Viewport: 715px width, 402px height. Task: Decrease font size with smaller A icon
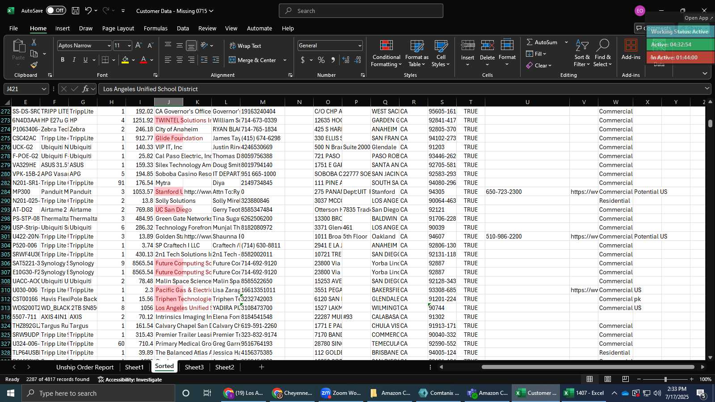[x=150, y=46]
